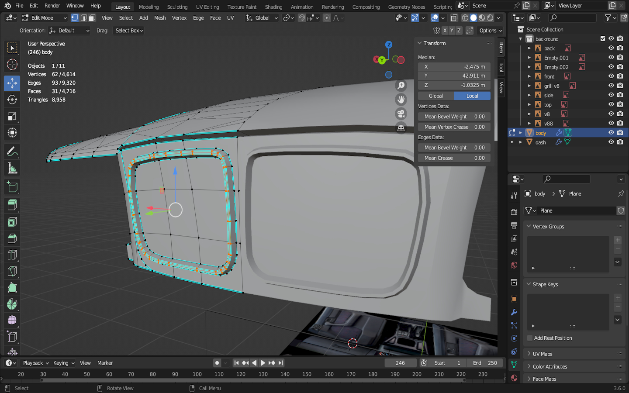629x393 pixels.
Task: Open Object Data properties tab
Action: tap(514, 365)
